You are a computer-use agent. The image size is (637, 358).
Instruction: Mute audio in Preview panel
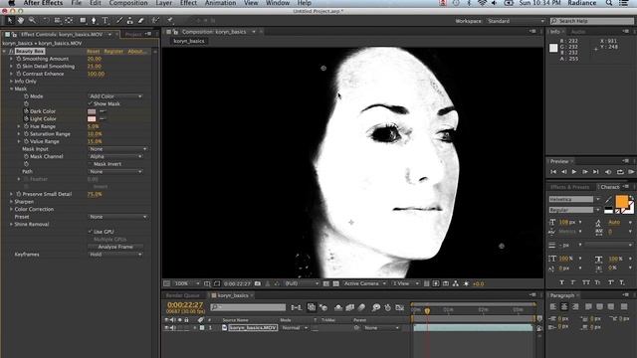pyautogui.click(x=608, y=172)
